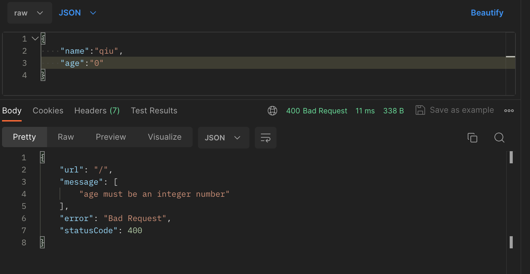This screenshot has height=274, width=530.
Task: Open the Test Results tab
Action: [x=154, y=111]
